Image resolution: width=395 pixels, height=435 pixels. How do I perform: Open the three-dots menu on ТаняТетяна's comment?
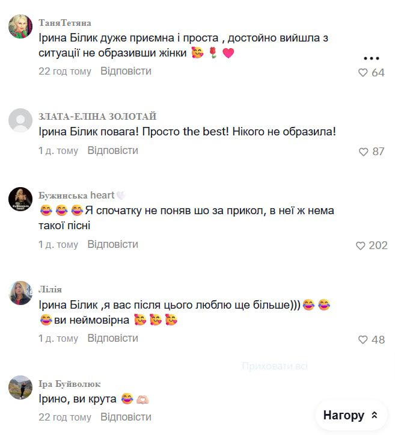click(x=371, y=58)
